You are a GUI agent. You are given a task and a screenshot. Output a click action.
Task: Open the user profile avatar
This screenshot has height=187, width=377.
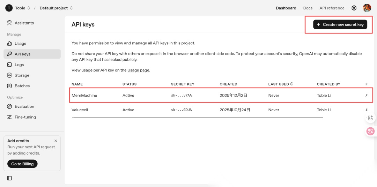click(367, 8)
